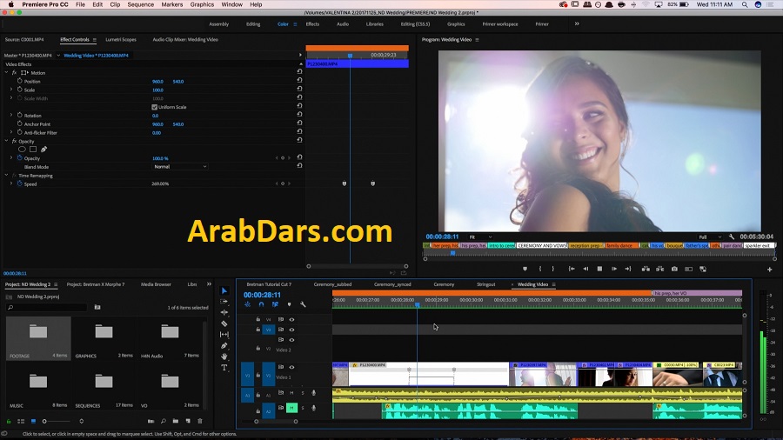Click the Lift button
783x440 pixels.
[646, 269]
